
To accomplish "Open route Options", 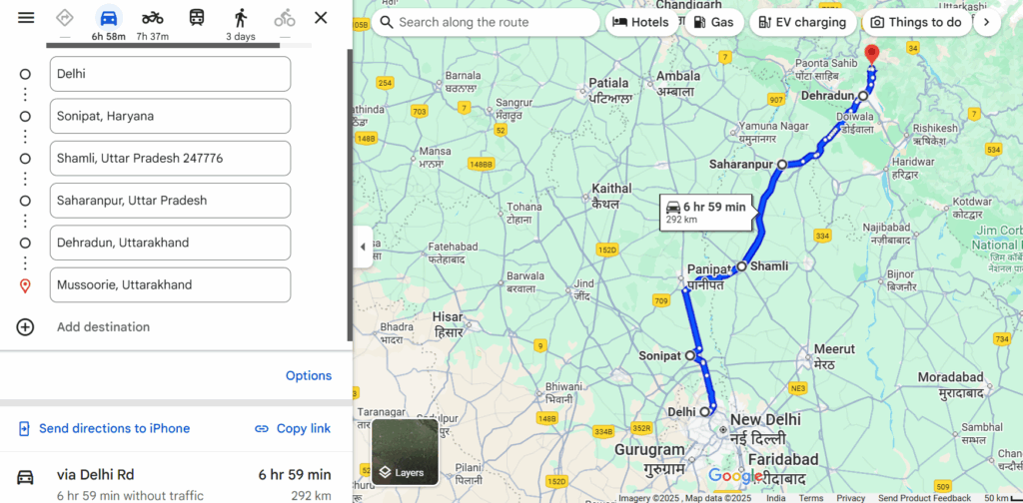I will click(x=309, y=376).
